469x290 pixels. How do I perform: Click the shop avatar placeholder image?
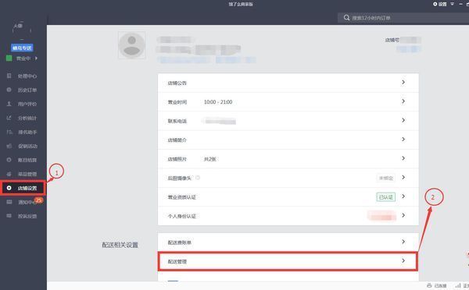(x=132, y=45)
